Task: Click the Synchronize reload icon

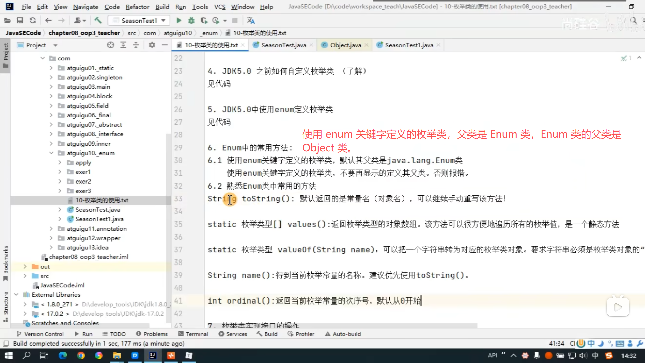Action: coord(33,21)
